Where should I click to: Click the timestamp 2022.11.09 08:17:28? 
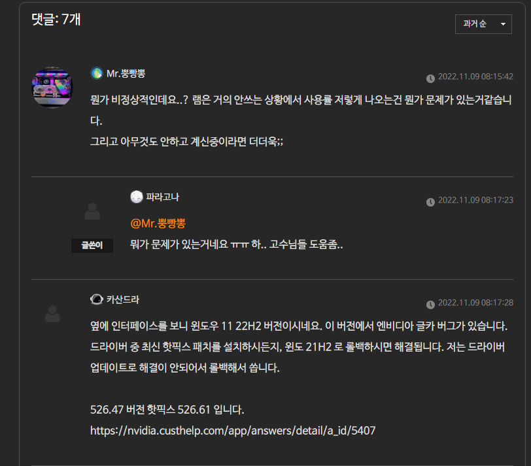pos(475,303)
